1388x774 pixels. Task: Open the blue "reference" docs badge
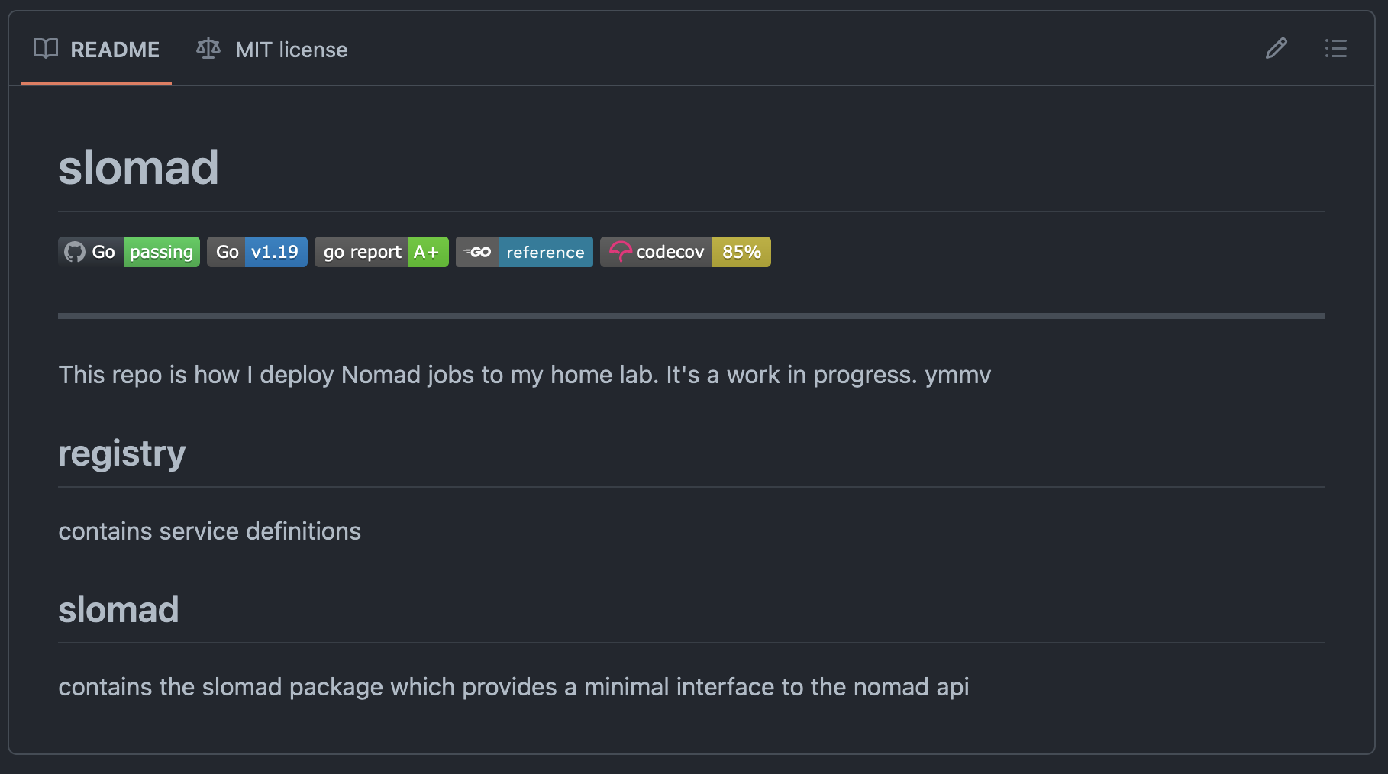(x=545, y=252)
